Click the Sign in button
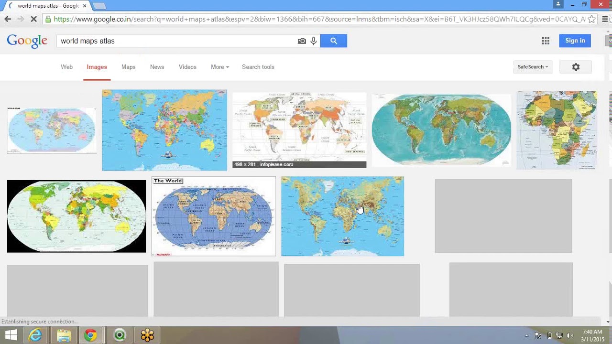Viewport: 612px width, 344px height. 575,41
